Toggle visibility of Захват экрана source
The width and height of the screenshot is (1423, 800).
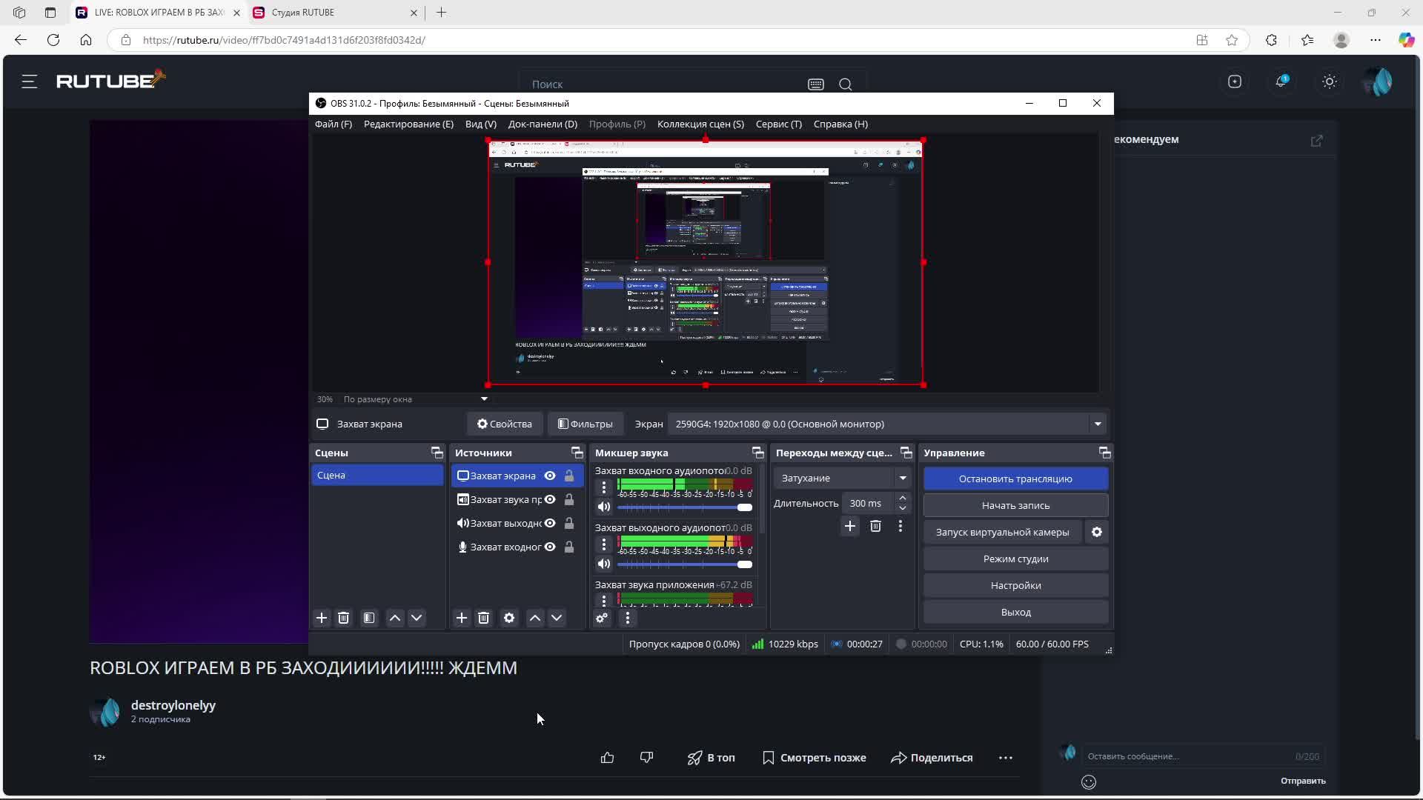coord(550,476)
